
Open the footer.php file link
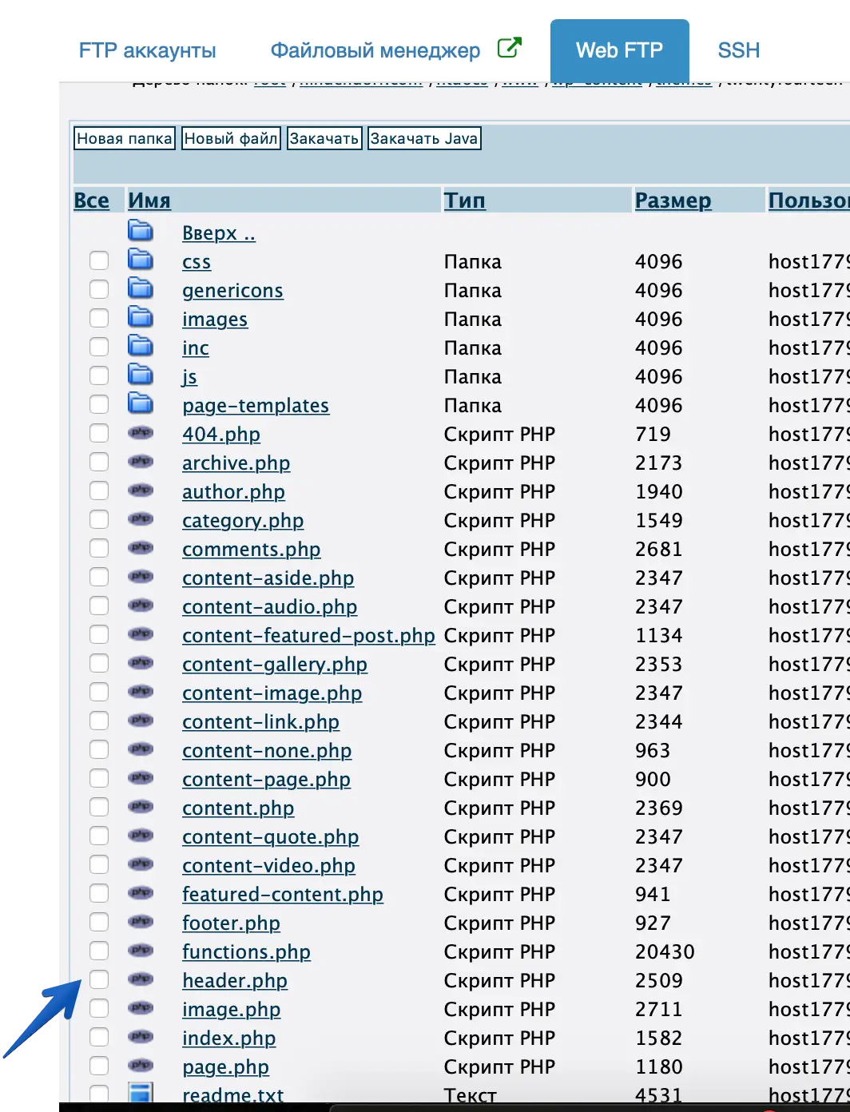click(231, 923)
